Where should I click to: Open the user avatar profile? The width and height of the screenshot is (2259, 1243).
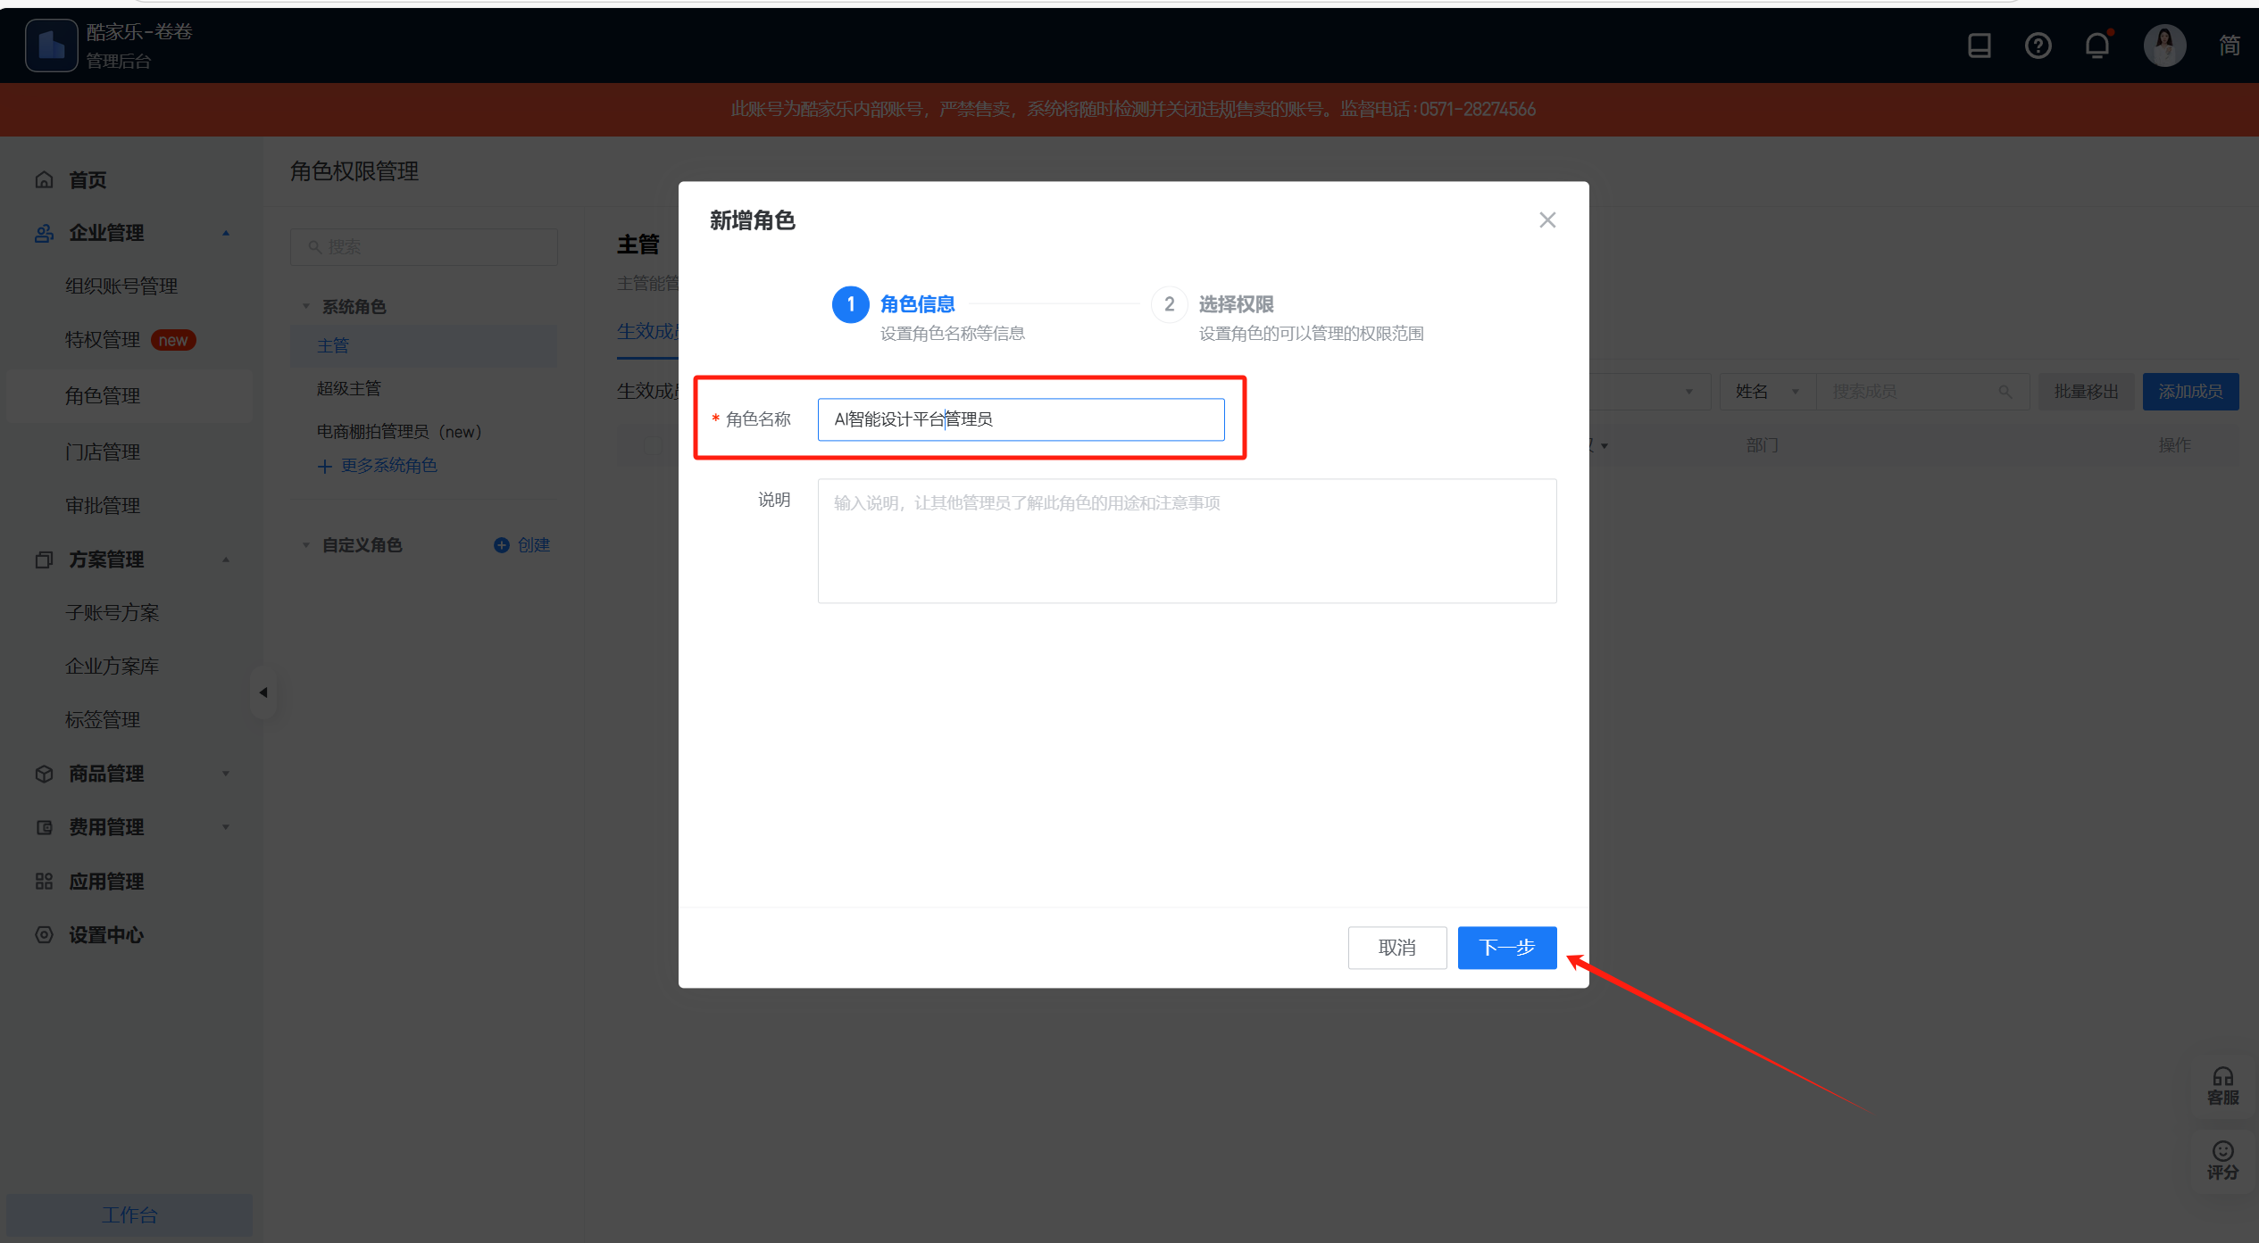2164,46
